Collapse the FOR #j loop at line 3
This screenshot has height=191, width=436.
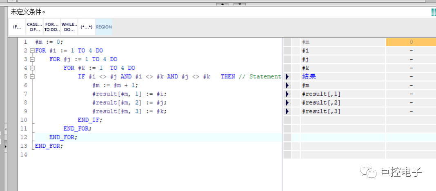point(32,60)
